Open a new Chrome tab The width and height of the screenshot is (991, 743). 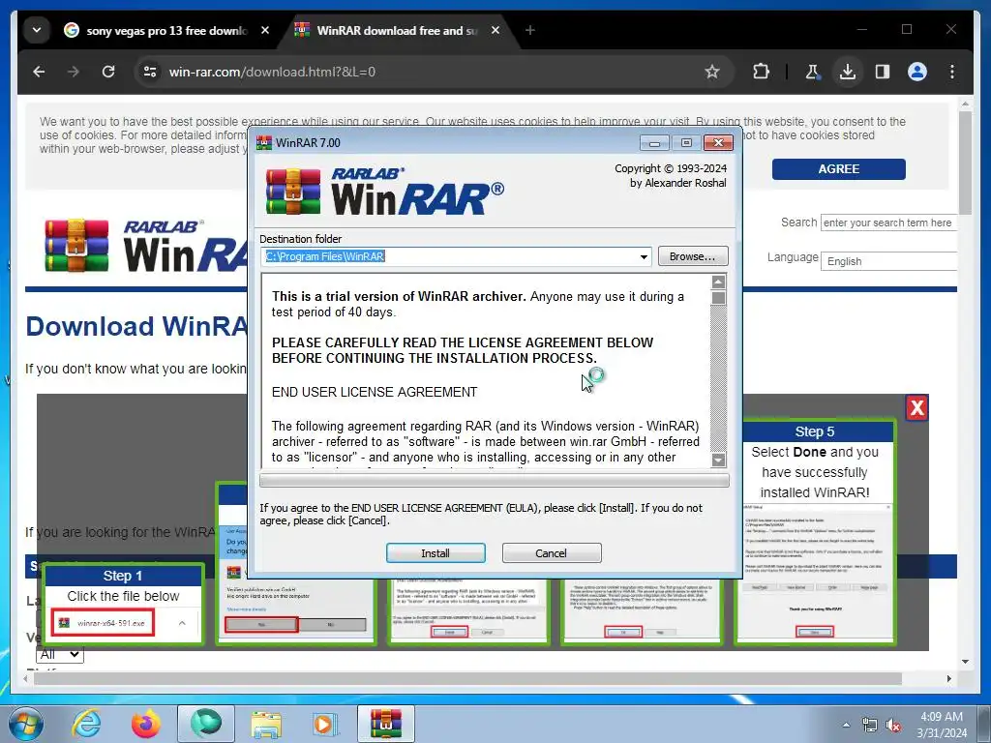pyautogui.click(x=530, y=30)
